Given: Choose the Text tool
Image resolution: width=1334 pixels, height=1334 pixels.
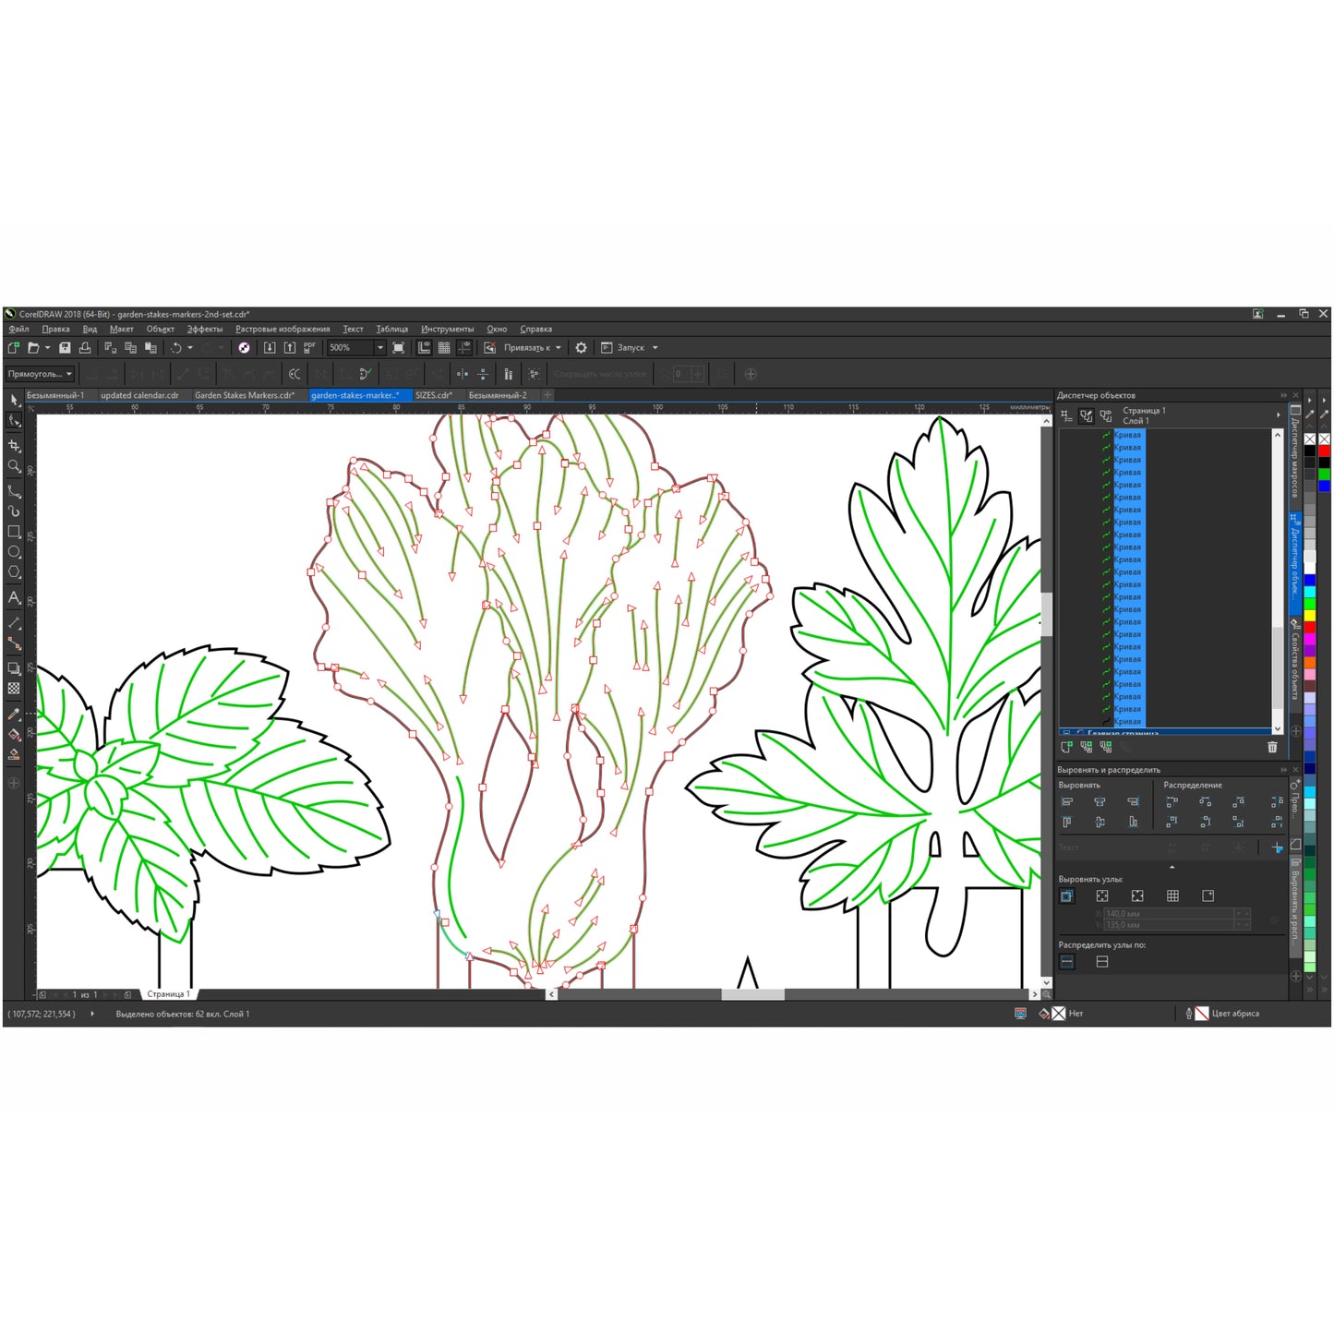Looking at the screenshot, I should click(14, 597).
